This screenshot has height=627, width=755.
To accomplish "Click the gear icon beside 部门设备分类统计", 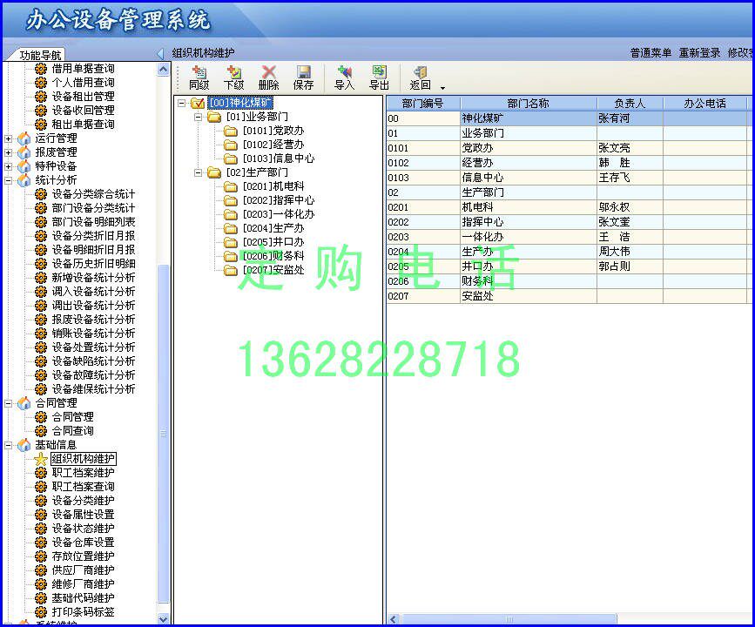I will point(41,208).
